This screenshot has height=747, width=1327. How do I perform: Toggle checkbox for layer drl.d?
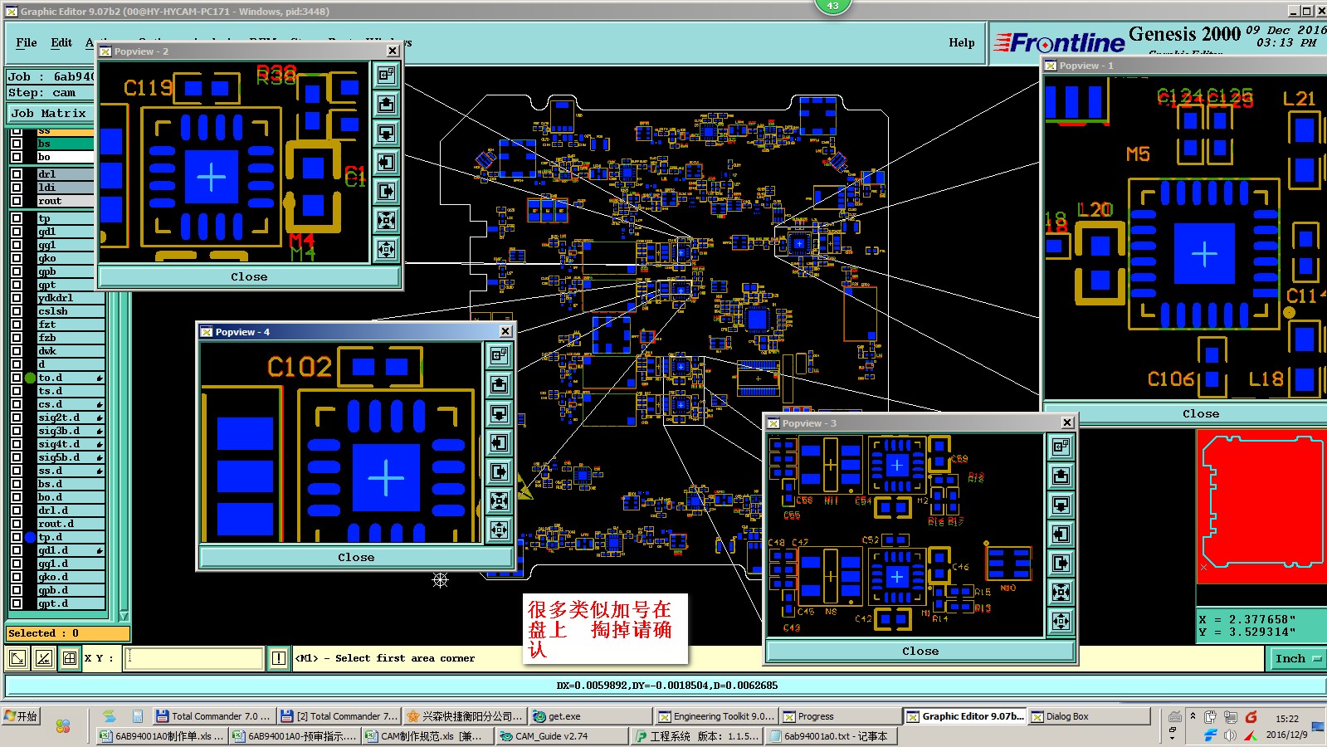click(17, 510)
